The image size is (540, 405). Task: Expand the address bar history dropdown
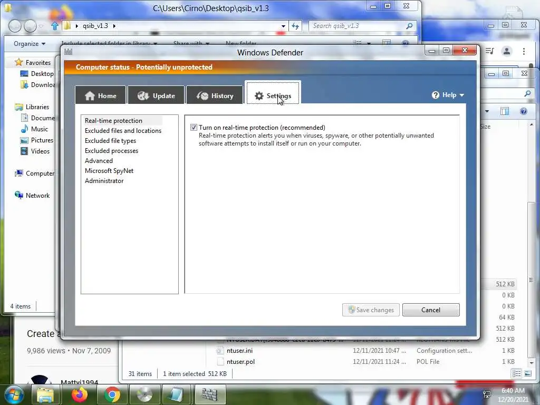[283, 26]
